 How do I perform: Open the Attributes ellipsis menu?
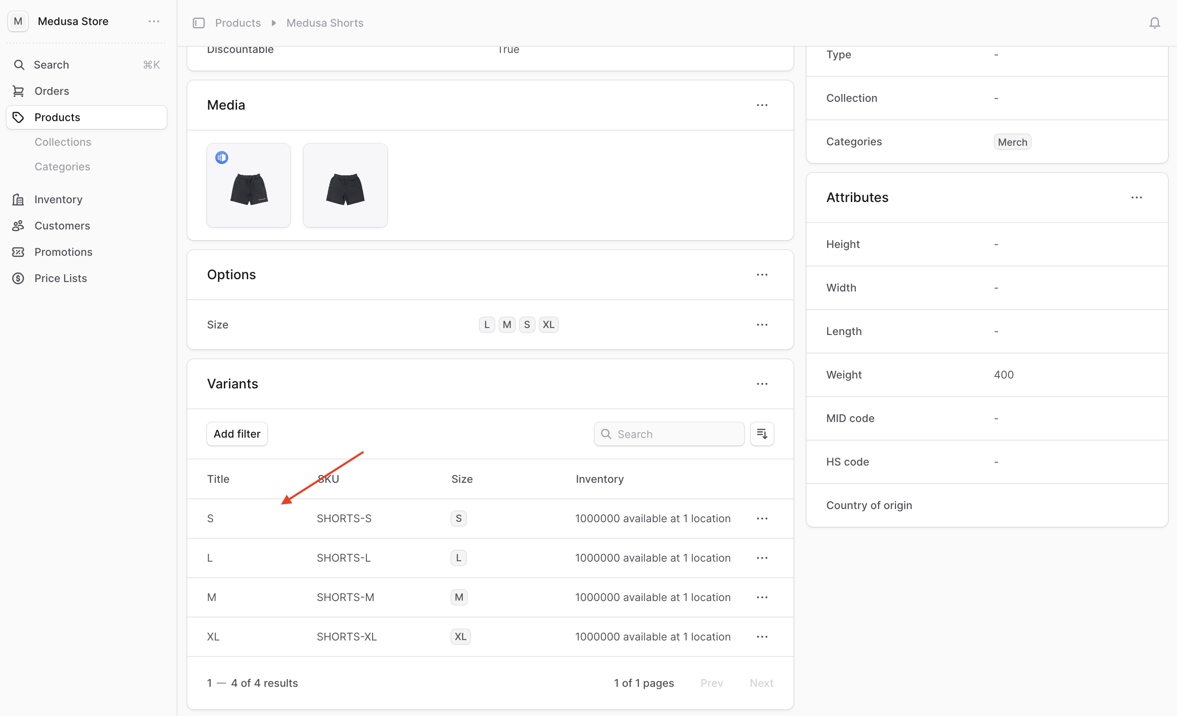pos(1137,197)
